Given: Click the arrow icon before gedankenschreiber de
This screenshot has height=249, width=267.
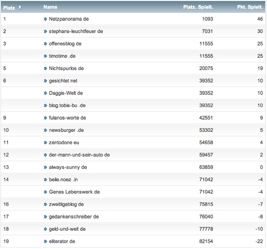Looking at the screenshot, I should click(x=45, y=217).
